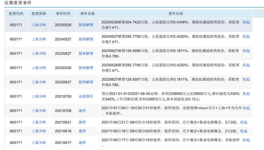Click 限售解禁 event link for 20250526
This screenshot has height=150, width=264.
[x=86, y=25]
